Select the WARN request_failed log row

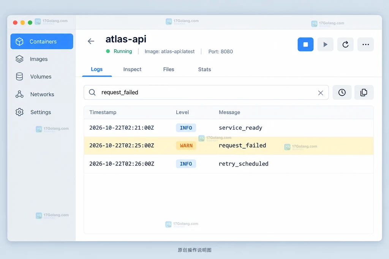click(x=229, y=146)
